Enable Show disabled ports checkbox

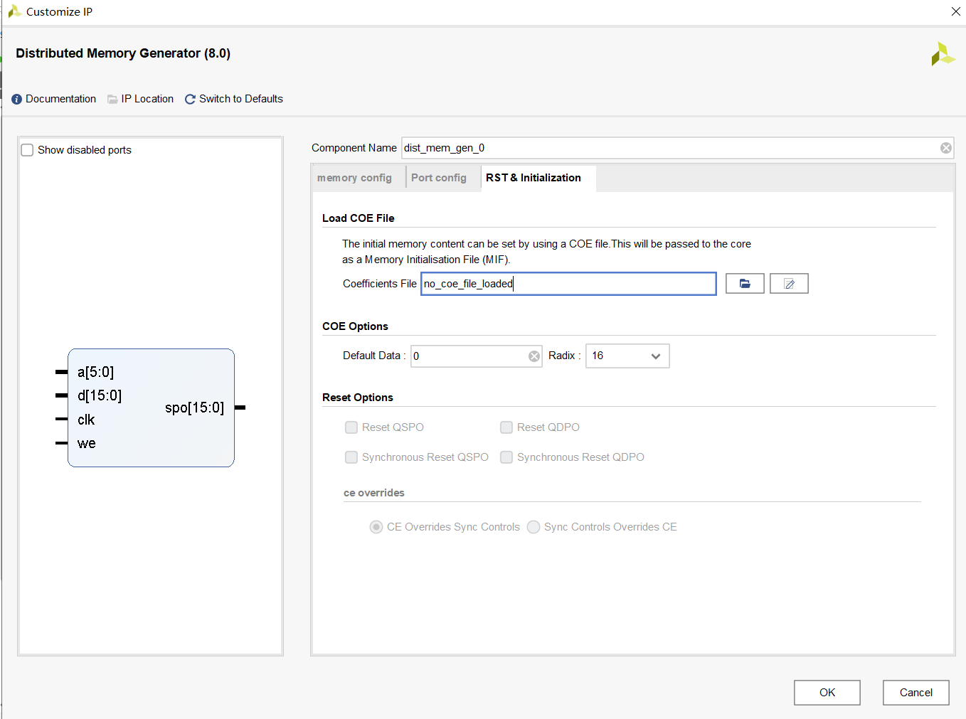click(x=28, y=150)
